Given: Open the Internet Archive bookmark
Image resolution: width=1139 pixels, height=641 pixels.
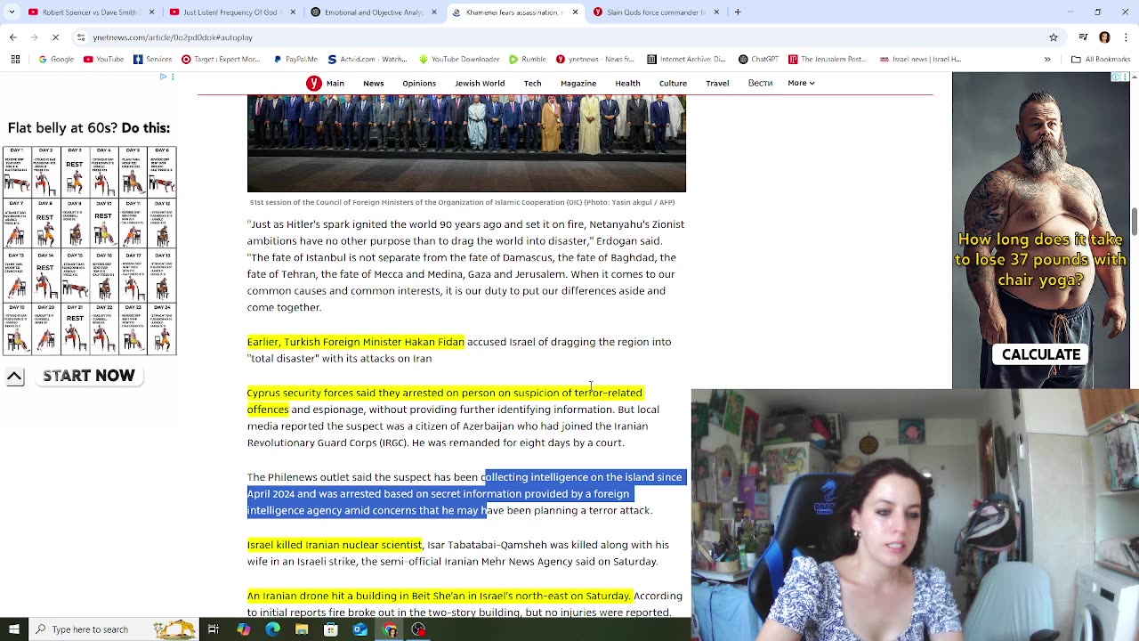Looking at the screenshot, I should tap(686, 60).
